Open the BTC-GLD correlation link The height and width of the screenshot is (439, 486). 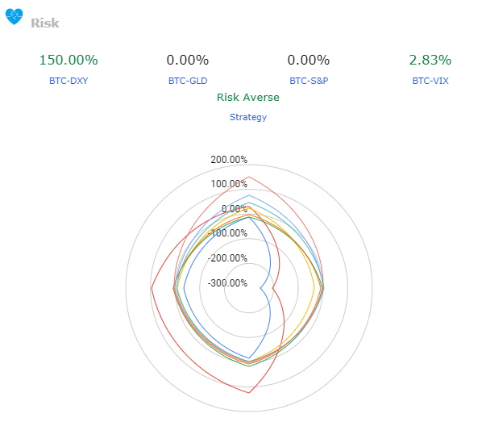coord(188,81)
